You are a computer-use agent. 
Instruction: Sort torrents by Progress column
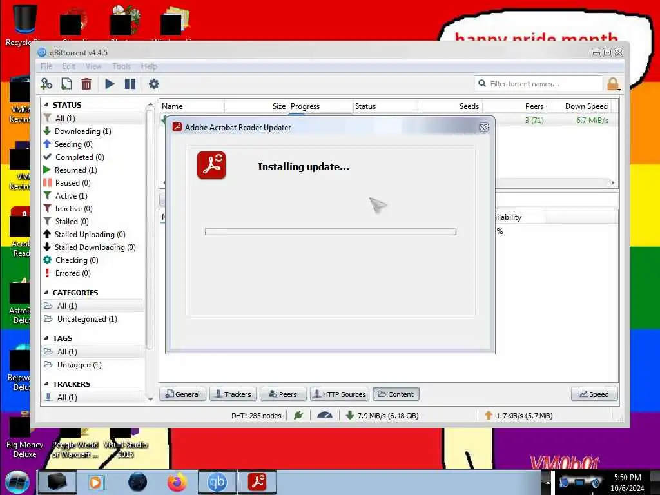click(x=321, y=106)
